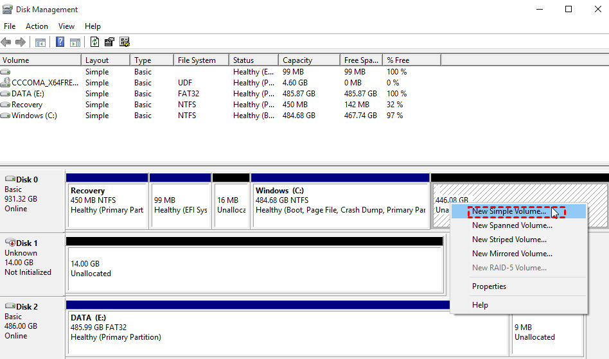Sort by the % Free column header

412,60
